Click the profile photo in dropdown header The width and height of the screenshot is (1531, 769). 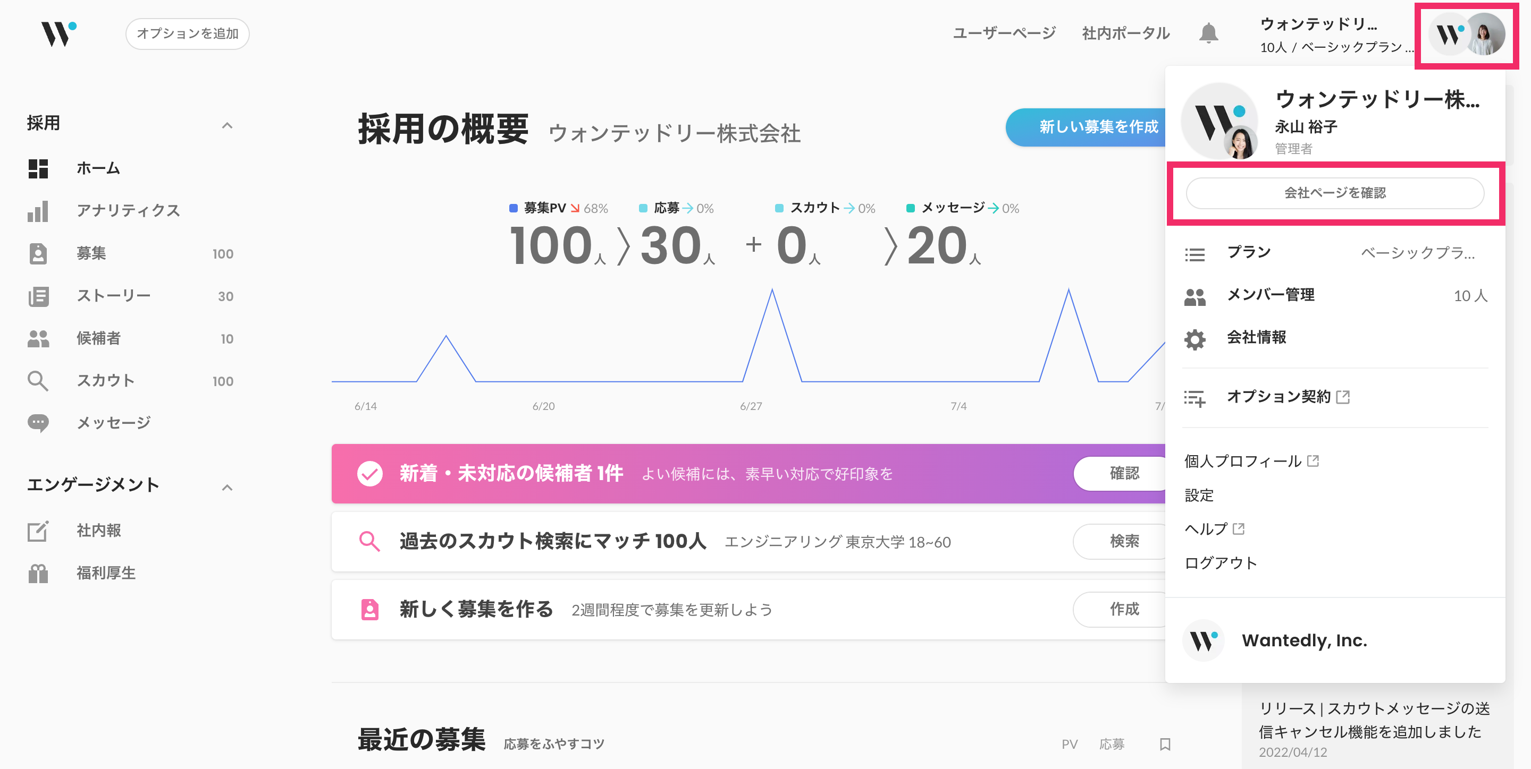click(1241, 143)
